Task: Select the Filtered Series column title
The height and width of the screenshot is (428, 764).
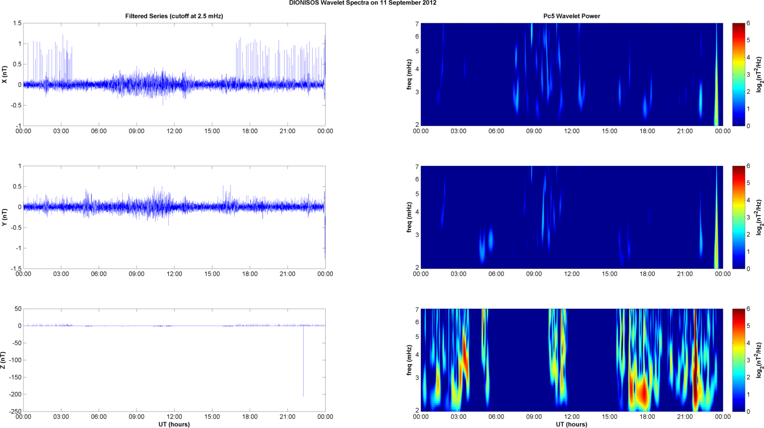Action: [x=174, y=16]
